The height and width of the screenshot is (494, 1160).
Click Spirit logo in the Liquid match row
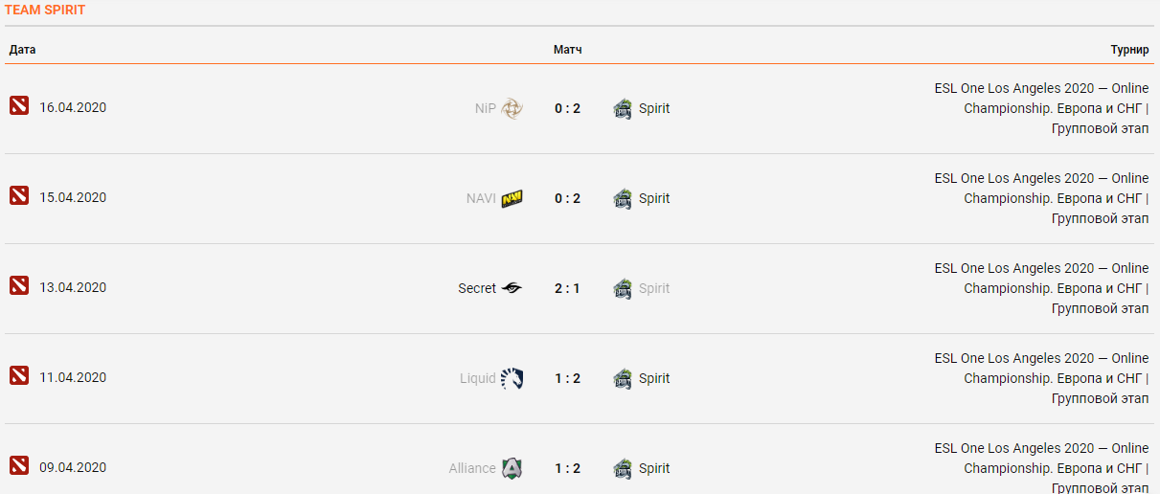pos(623,378)
